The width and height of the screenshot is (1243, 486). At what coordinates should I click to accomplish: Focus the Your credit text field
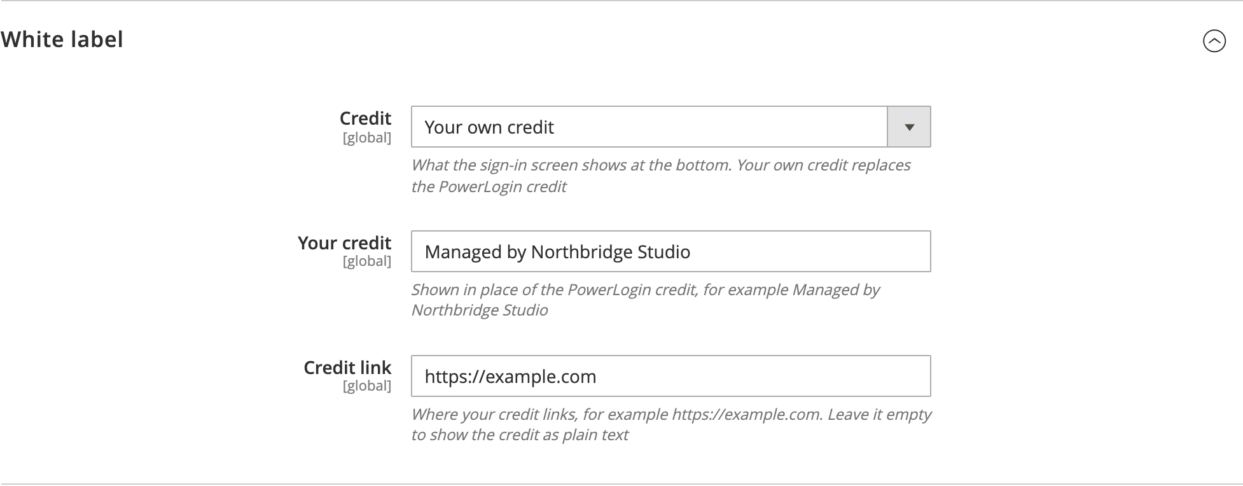pos(670,251)
